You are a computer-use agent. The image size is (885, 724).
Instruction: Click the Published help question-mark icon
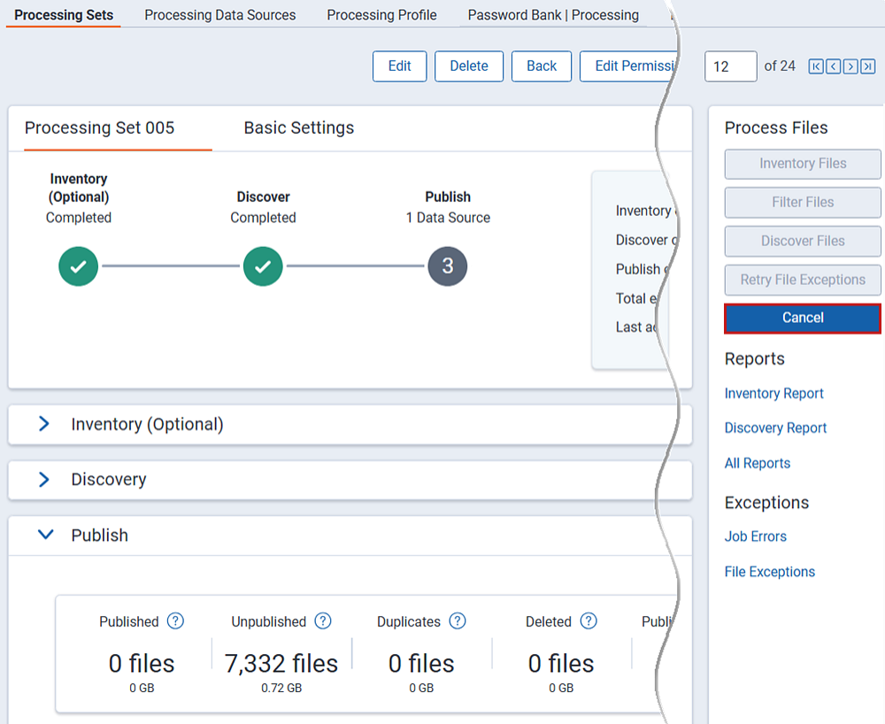coord(175,621)
